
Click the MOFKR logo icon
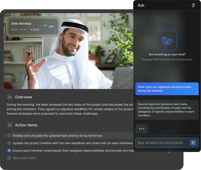(x=167, y=41)
